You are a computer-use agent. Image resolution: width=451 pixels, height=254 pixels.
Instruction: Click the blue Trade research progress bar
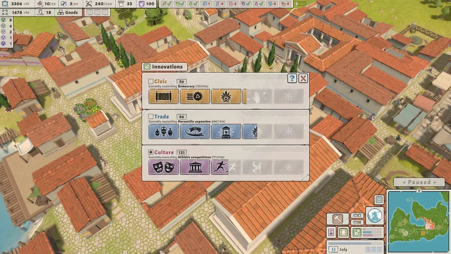(372, 232)
